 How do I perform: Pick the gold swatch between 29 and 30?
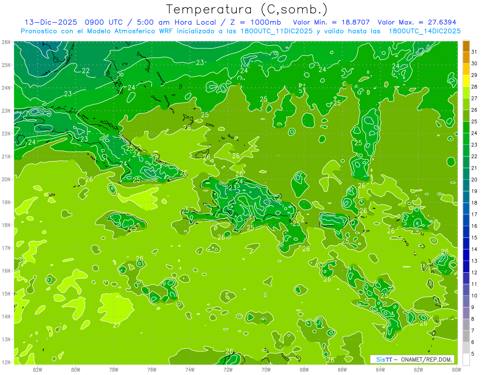(466, 69)
